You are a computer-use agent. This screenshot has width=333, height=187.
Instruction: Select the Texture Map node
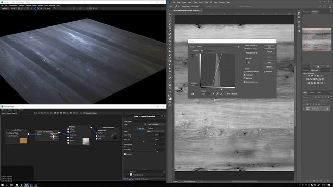[17, 137]
